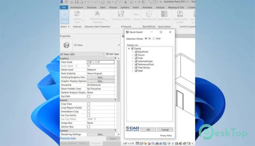Collapse the Extents section in Properties
255x146 pixels.
click(115, 100)
